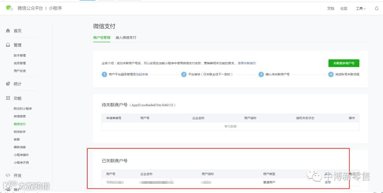The width and height of the screenshot is (383, 193).
Task: Open 客服 in sidebar
Action: click(17, 140)
